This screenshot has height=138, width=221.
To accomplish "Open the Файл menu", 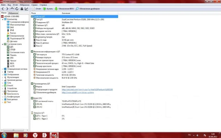I will (x=3, y=5).
